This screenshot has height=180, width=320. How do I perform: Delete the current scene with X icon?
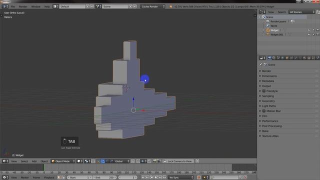(135, 6)
